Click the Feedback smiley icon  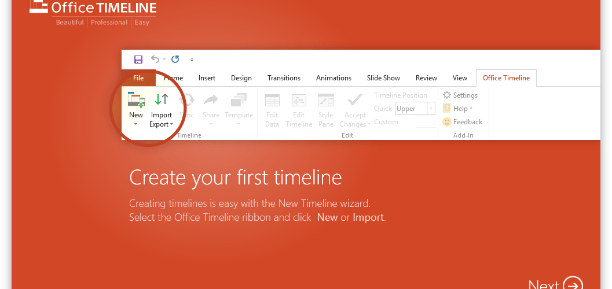pyautogui.click(x=447, y=122)
